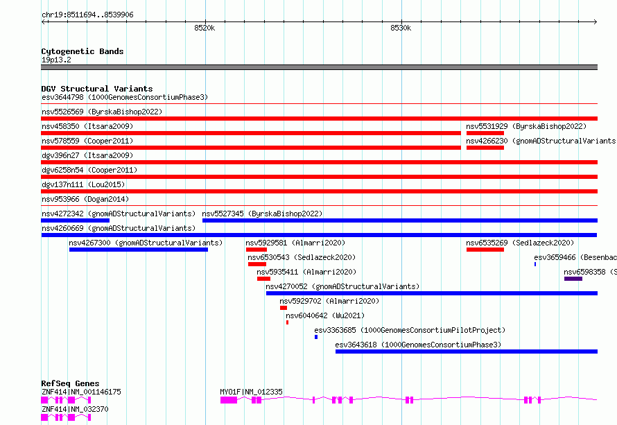Click the blue esv3643618 variant bar

[x=467, y=352]
